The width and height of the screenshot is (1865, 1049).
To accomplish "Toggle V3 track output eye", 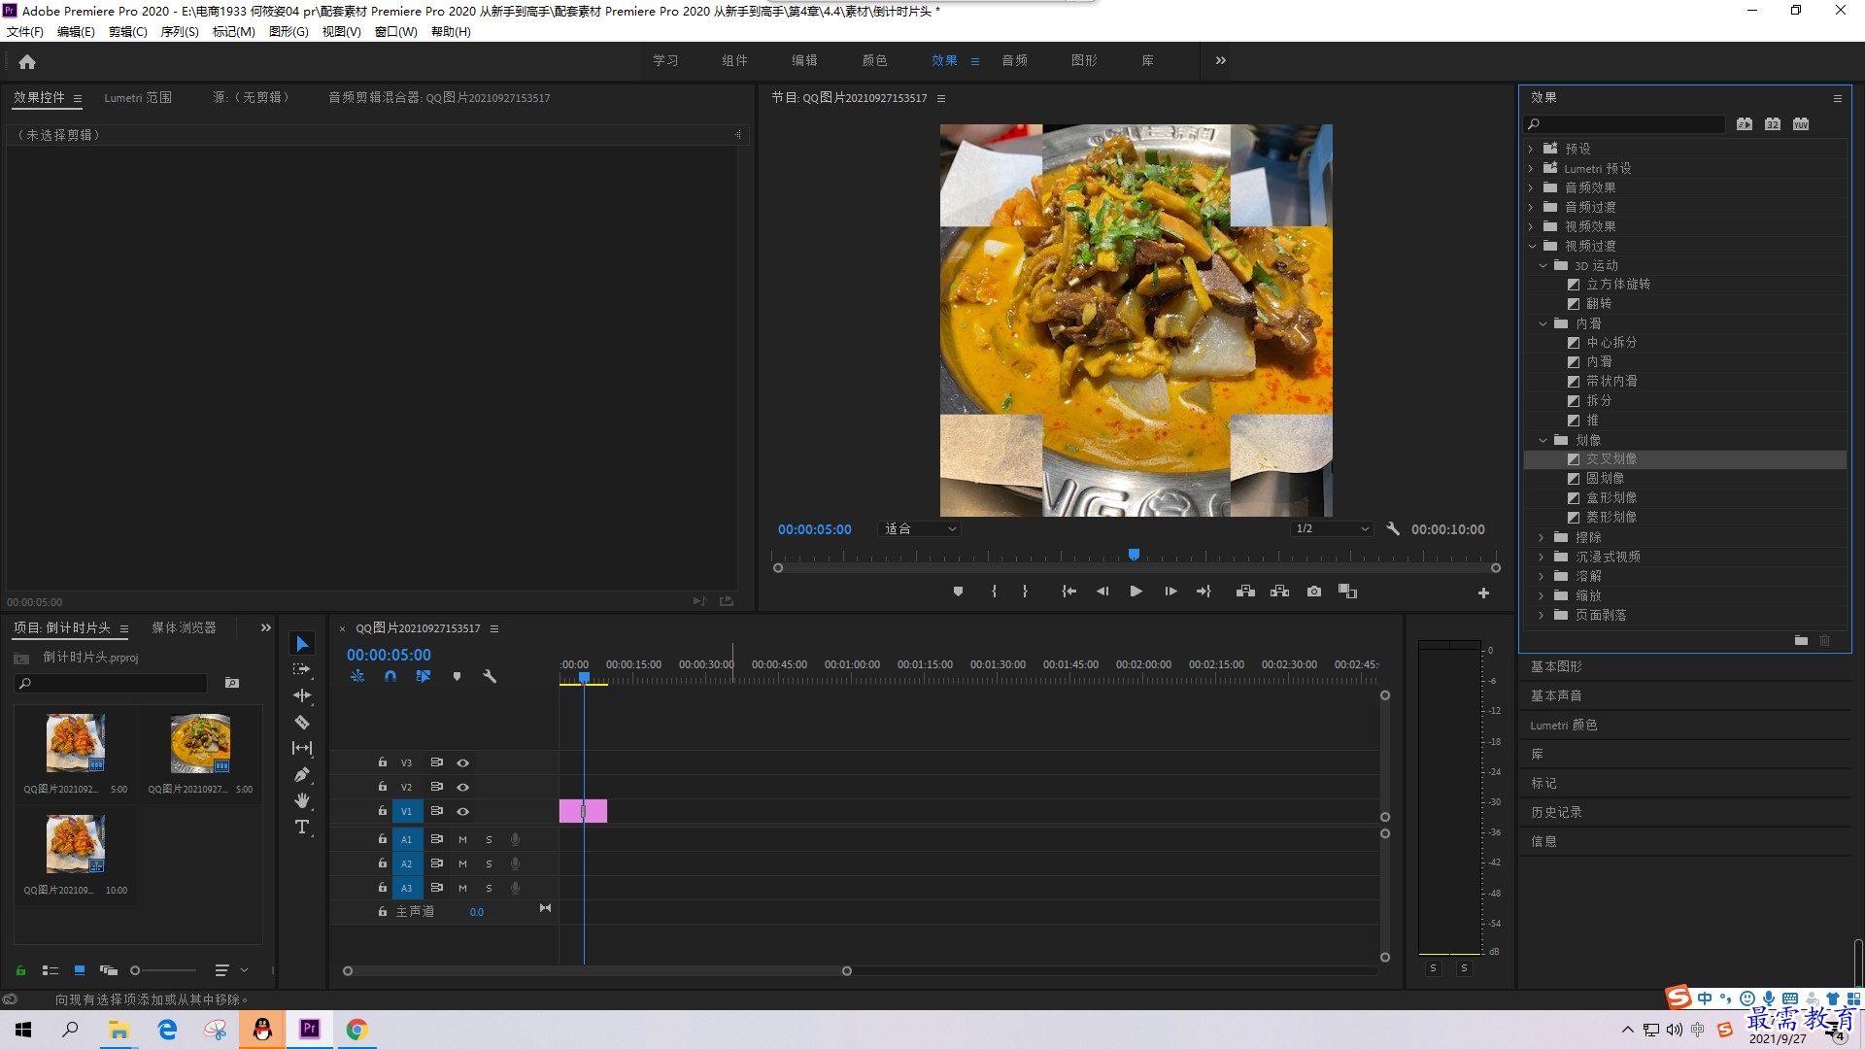I will tap(463, 762).
